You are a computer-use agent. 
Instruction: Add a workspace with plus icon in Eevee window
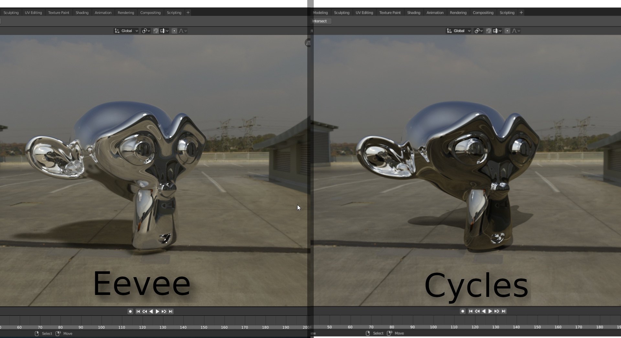click(188, 13)
